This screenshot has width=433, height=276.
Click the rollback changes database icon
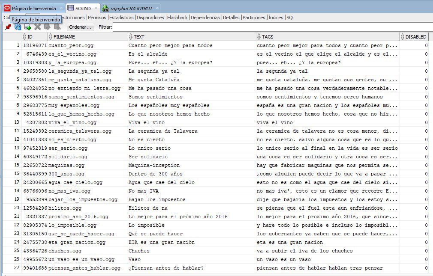click(x=57, y=27)
